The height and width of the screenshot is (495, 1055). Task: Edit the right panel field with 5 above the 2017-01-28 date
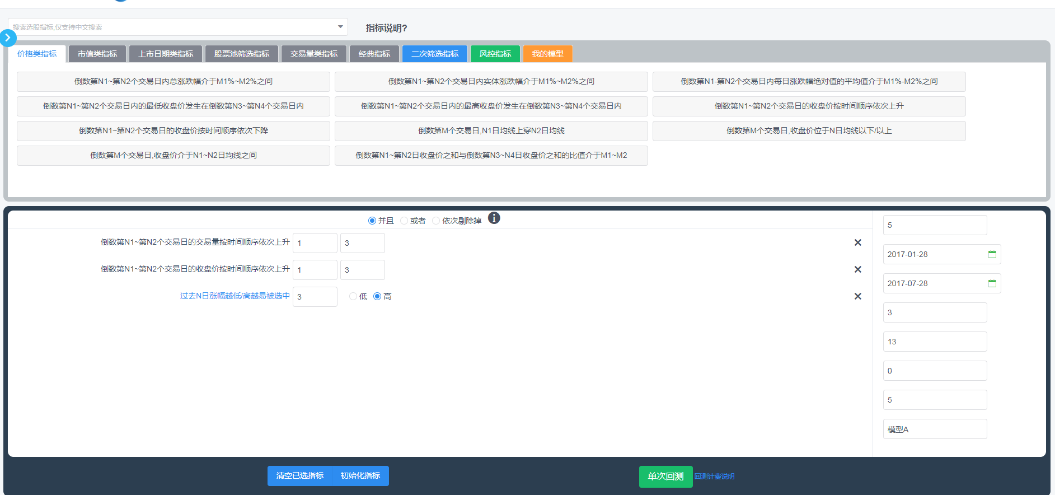pyautogui.click(x=935, y=225)
